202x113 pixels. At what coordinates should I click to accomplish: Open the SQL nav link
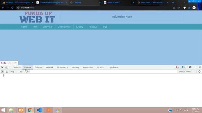105,27
